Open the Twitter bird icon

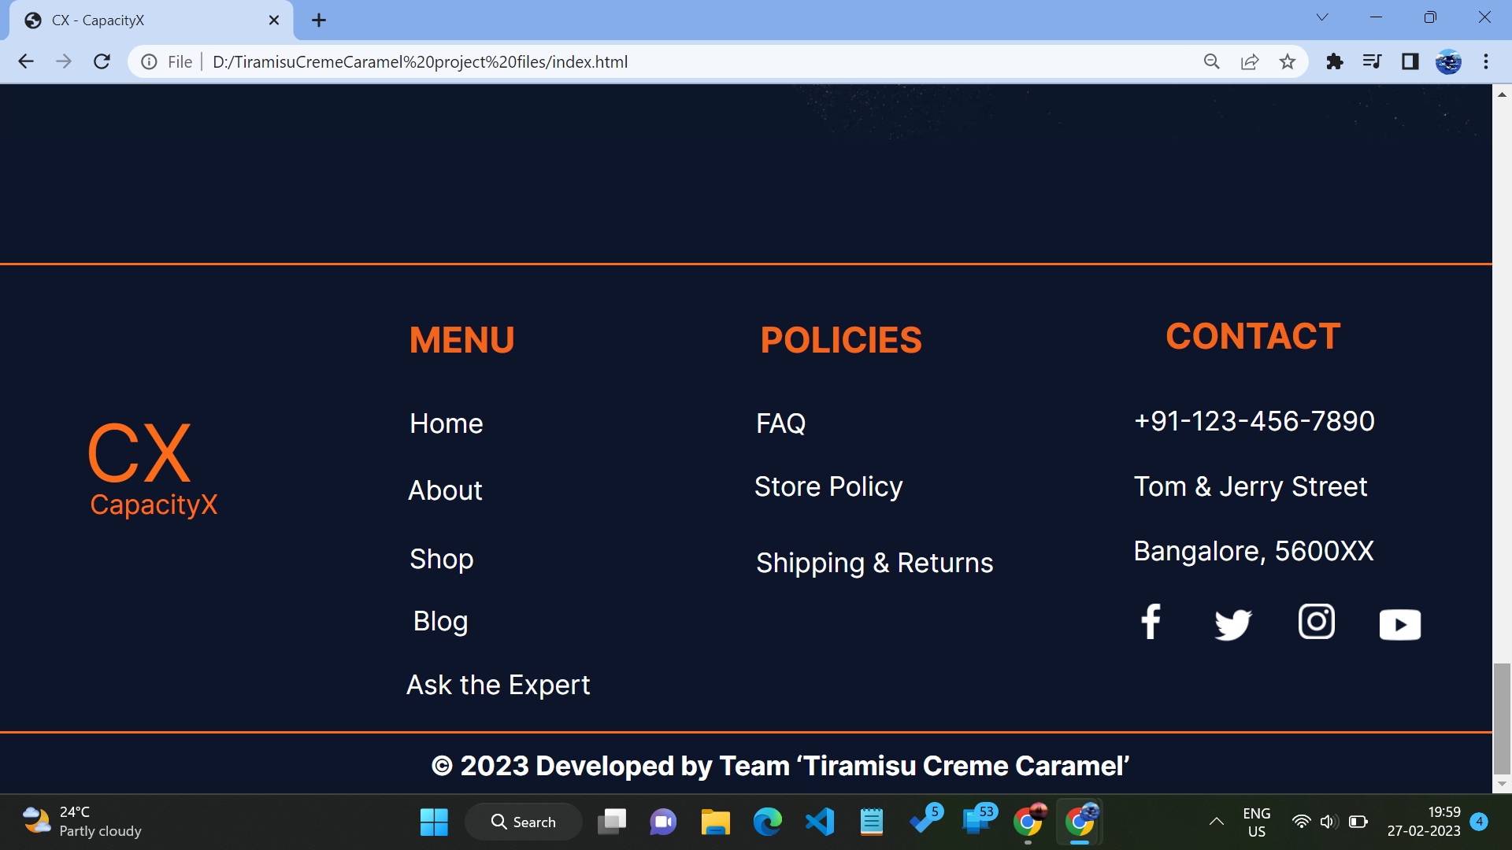pos(1232,624)
